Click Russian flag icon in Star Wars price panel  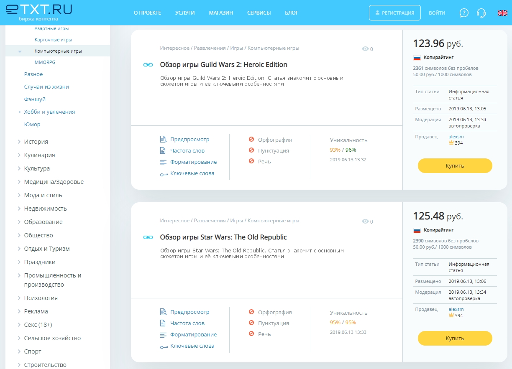[417, 230]
